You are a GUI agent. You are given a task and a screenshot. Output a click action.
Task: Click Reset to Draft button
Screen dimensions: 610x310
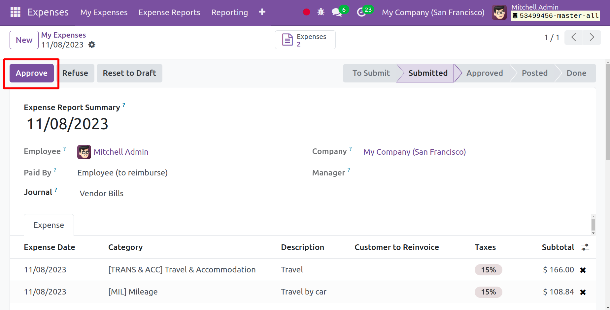[129, 73]
